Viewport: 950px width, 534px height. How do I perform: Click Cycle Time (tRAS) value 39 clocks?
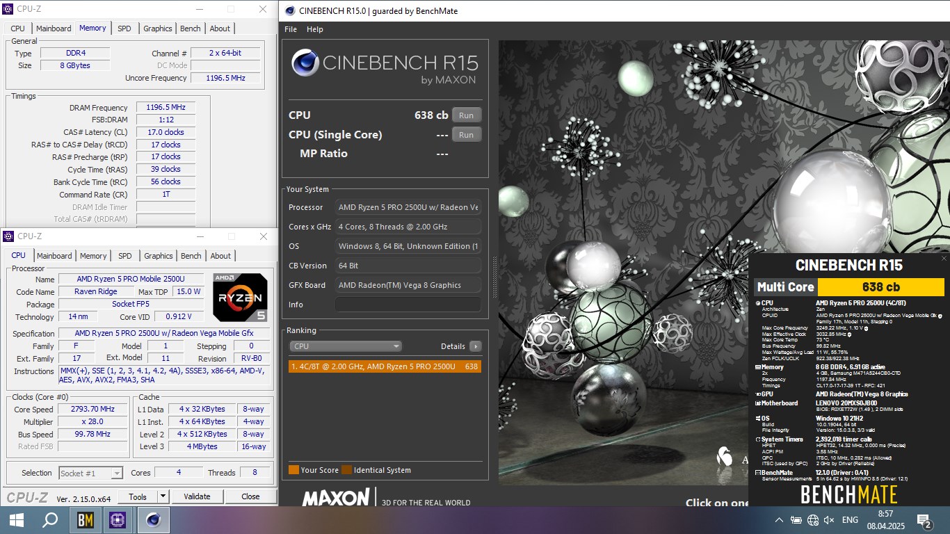click(x=166, y=169)
